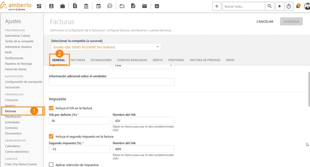Open the stopwatch timer icon
The image size is (310, 167).
289,6
